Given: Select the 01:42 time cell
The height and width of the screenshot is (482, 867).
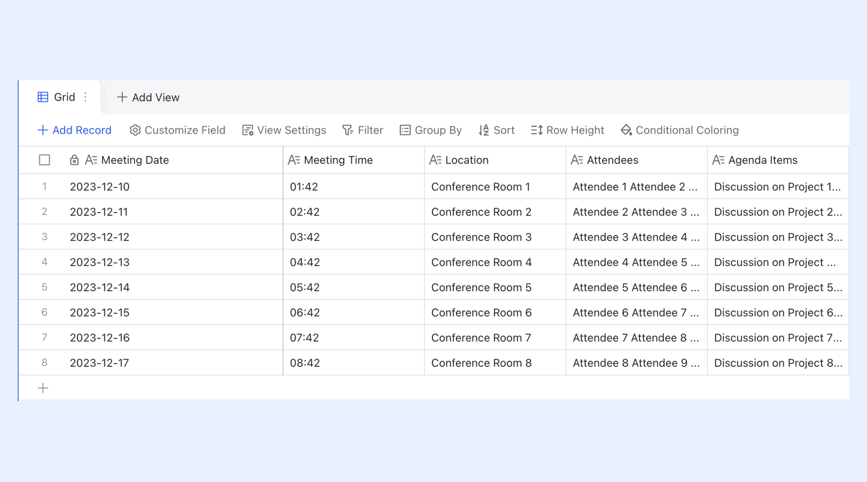Looking at the screenshot, I should point(354,187).
